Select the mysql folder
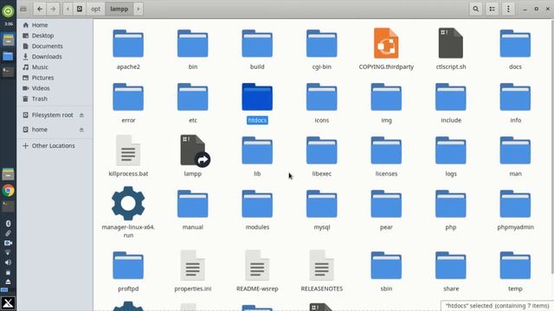The width and height of the screenshot is (554, 311). coord(321,204)
